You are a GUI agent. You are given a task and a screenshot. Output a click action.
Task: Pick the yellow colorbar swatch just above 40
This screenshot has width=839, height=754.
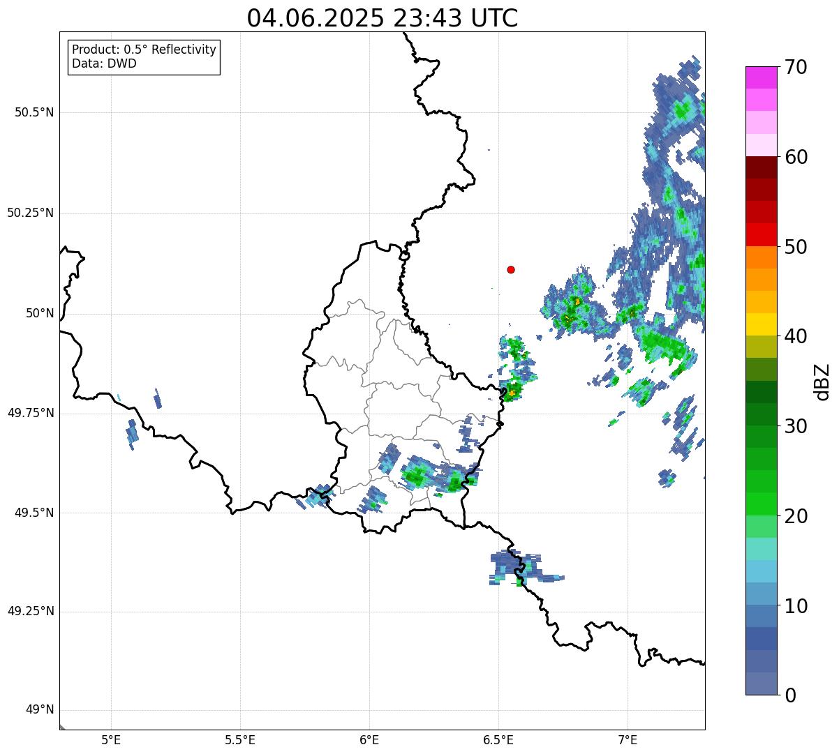762,325
